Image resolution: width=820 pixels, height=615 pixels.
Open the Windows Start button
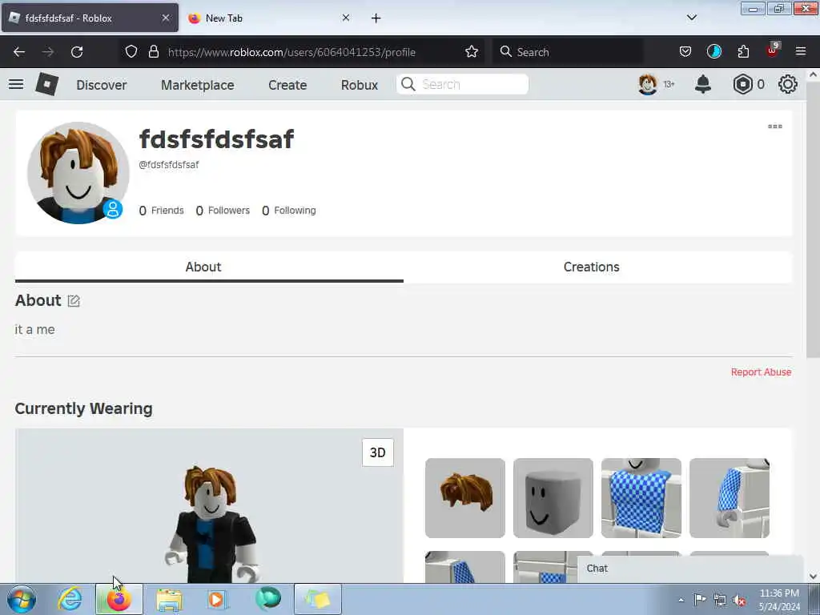click(x=22, y=599)
